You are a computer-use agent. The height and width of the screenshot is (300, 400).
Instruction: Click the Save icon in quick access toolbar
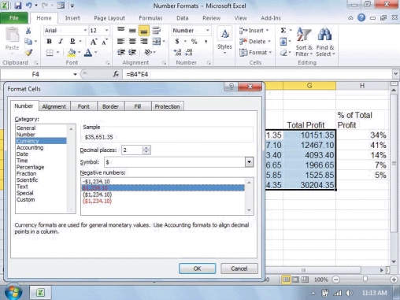click(x=17, y=6)
